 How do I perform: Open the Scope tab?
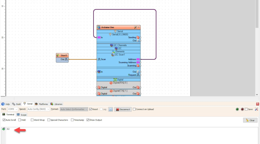tap(22, 115)
